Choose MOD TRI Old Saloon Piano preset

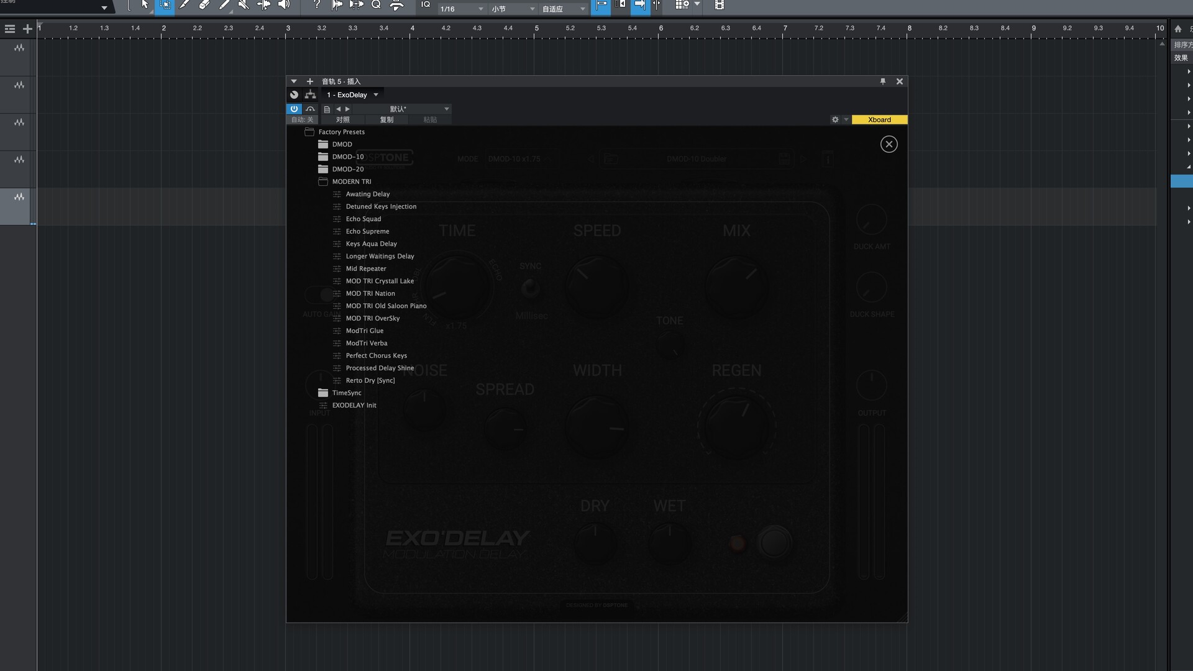click(386, 306)
